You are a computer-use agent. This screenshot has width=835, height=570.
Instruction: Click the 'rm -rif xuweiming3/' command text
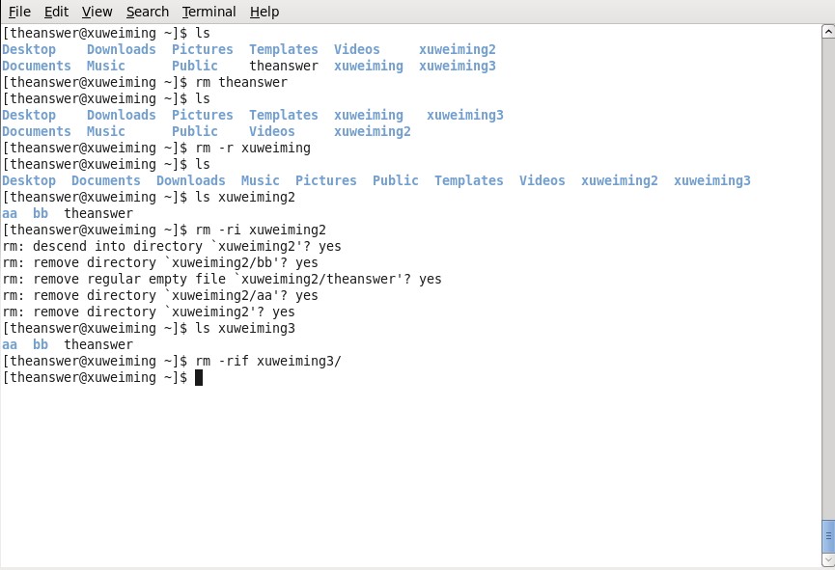click(268, 361)
